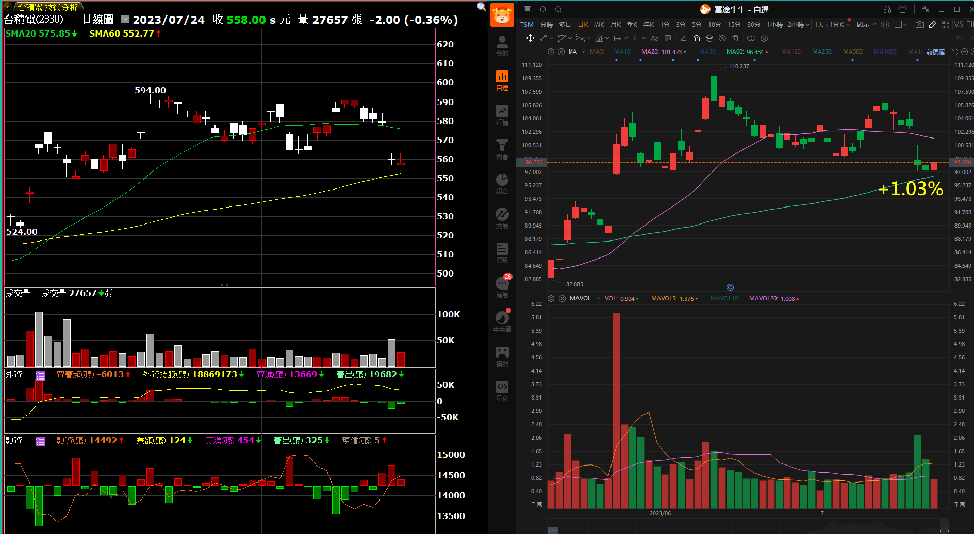Click the headset customer service icon
Image resolution: width=974 pixels, height=534 pixels.
pos(887,9)
